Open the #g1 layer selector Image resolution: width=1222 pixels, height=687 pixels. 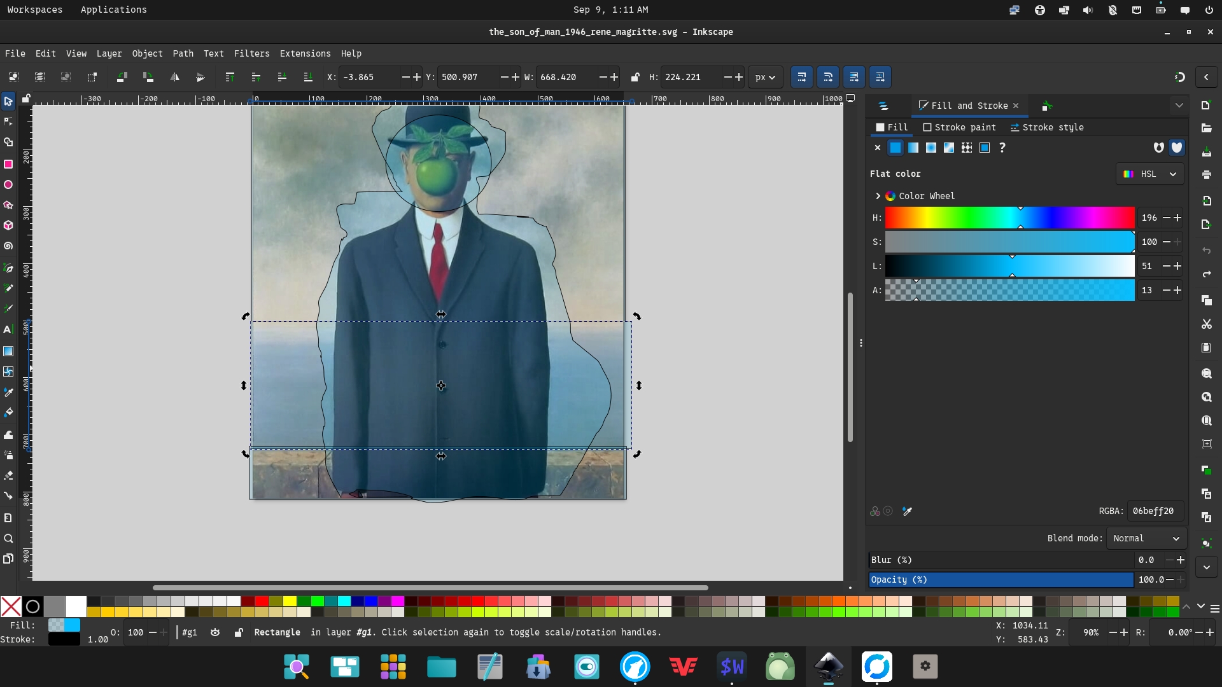coord(190,632)
